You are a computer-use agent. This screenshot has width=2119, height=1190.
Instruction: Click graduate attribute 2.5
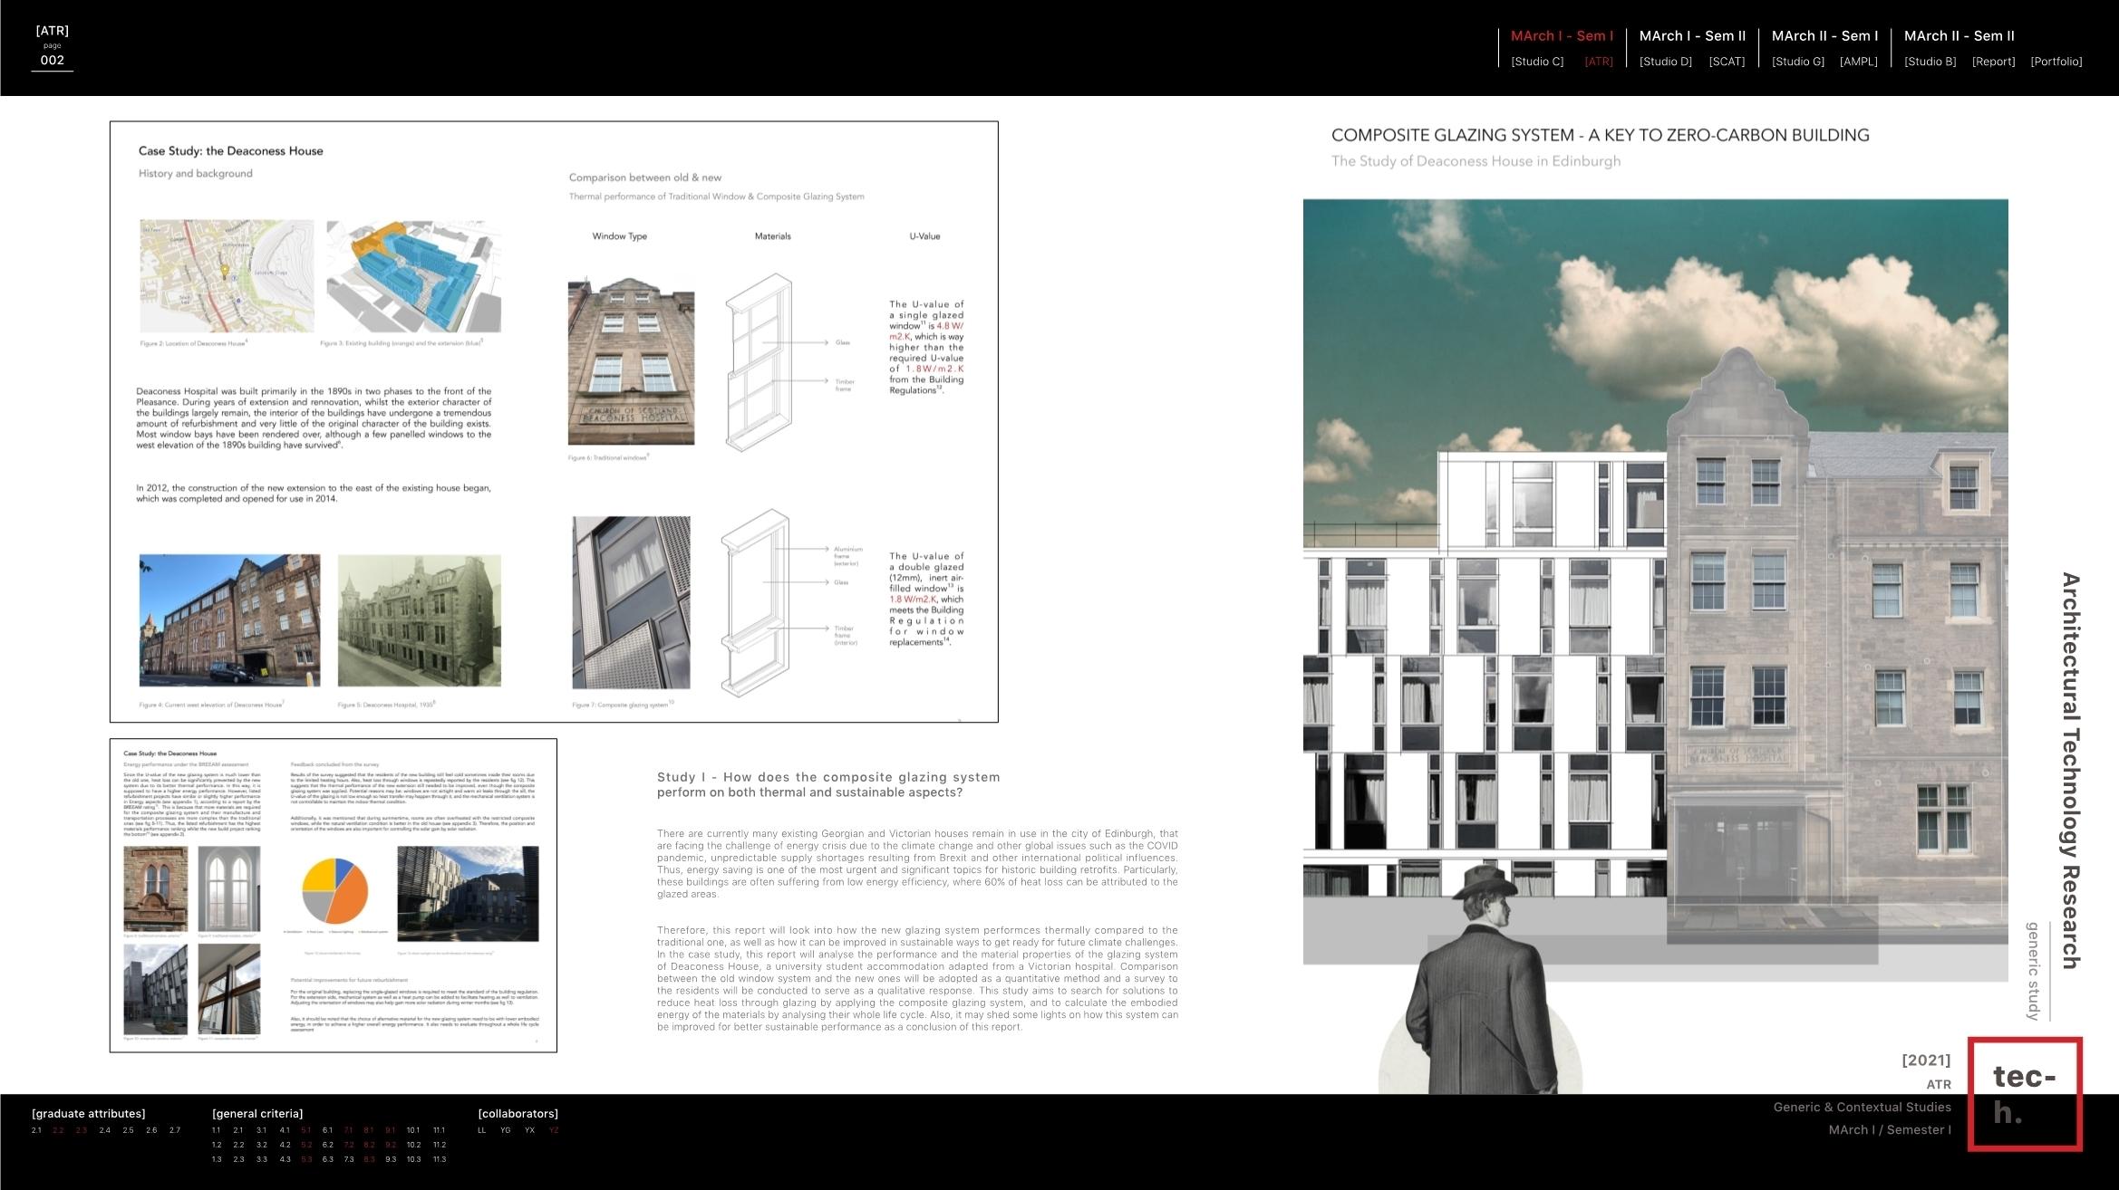(128, 1130)
